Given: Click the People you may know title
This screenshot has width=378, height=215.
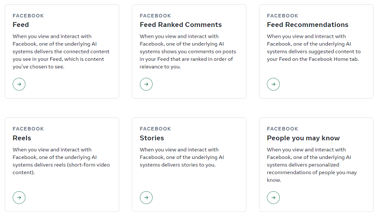Looking at the screenshot, I should [x=303, y=138].
